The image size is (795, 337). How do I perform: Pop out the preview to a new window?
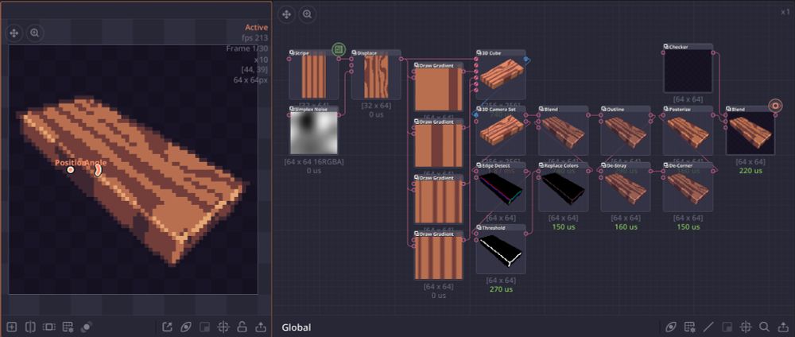point(167,327)
